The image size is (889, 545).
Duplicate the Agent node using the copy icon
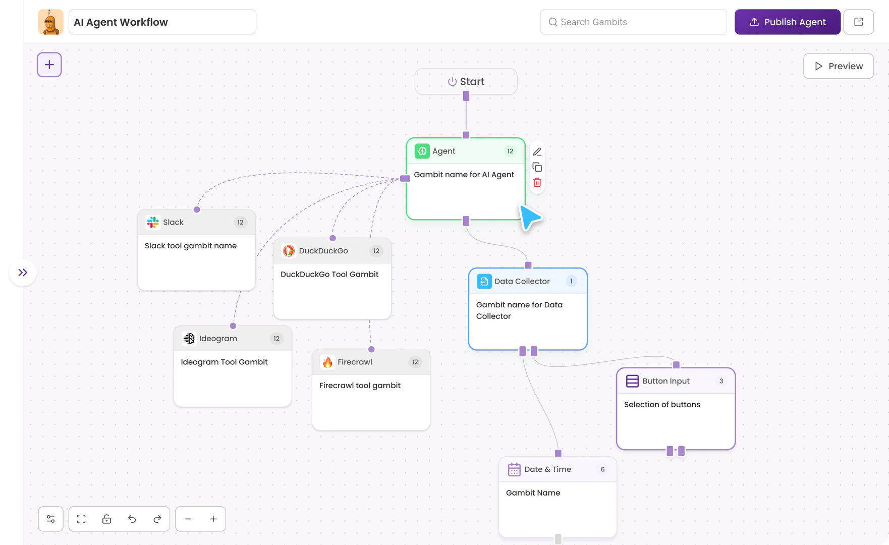[537, 167]
